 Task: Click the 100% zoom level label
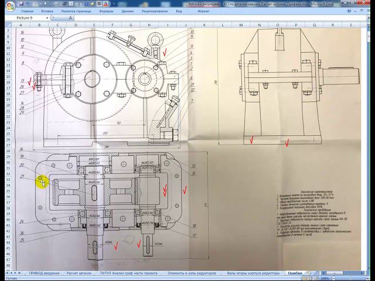tap(325, 279)
